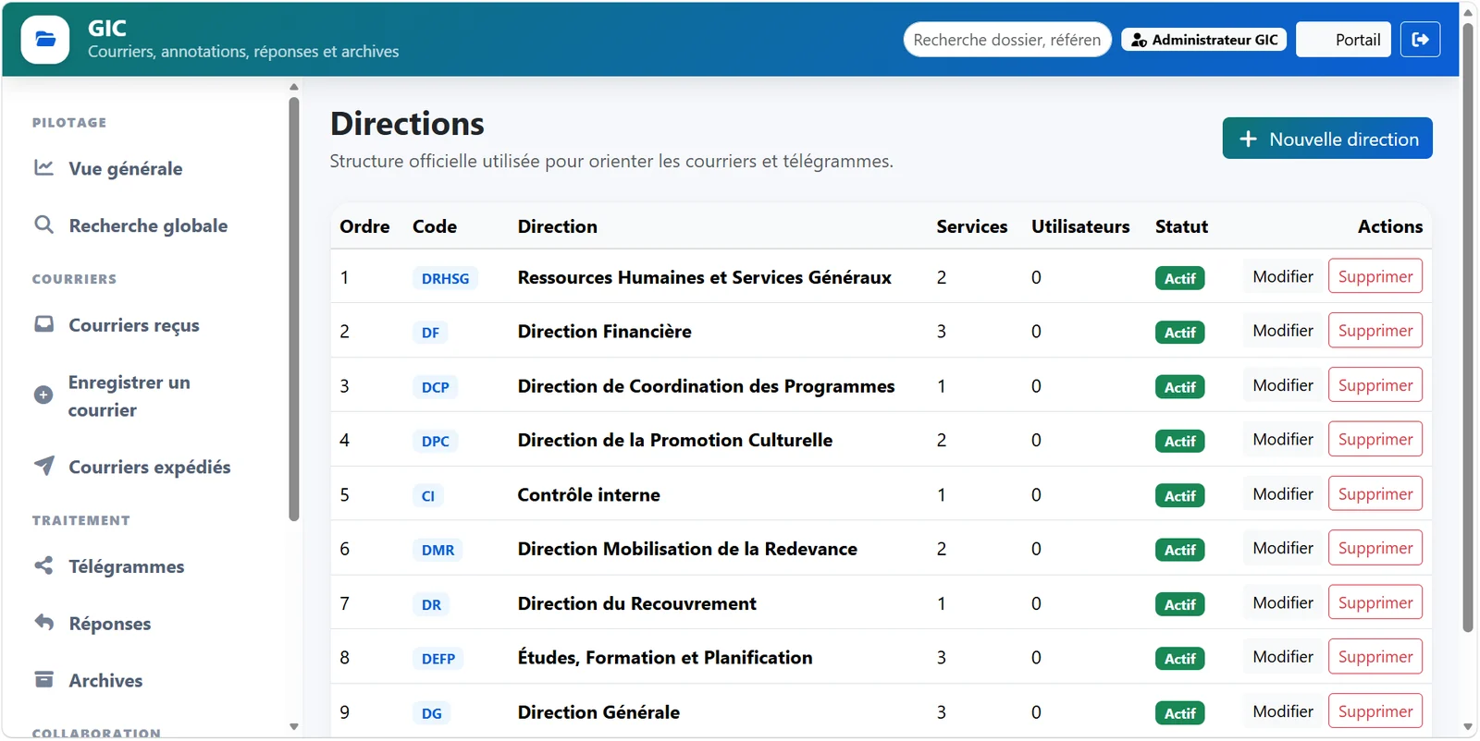Modifier Direction de la Promotion Culturelle
The image size is (1480, 741).
pyautogui.click(x=1282, y=439)
